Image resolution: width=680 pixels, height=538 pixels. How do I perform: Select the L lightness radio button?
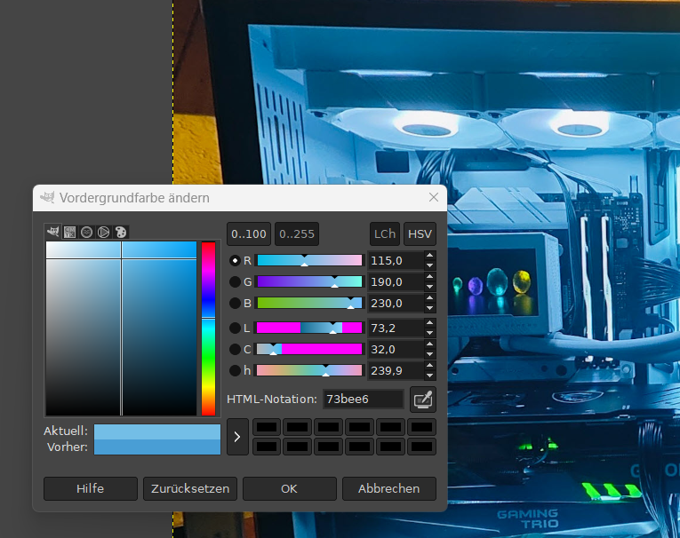tap(235, 328)
